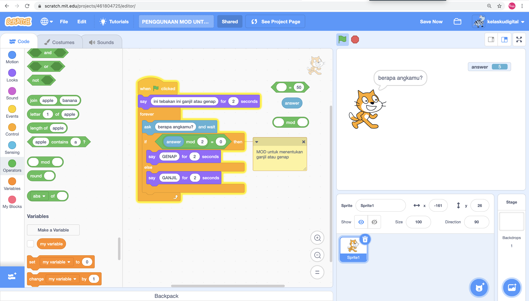Open the See Project Page link
The image size is (529, 301).
pyautogui.click(x=275, y=21)
